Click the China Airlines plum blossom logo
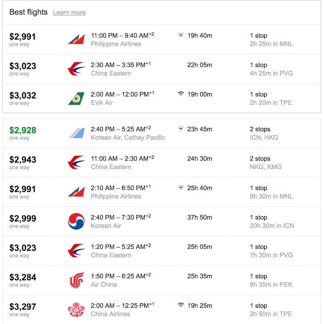 (x=76, y=309)
